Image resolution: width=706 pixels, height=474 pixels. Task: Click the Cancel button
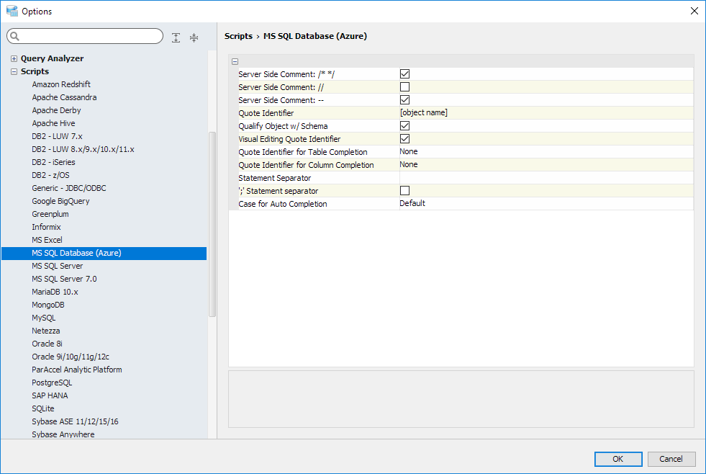pos(671,459)
